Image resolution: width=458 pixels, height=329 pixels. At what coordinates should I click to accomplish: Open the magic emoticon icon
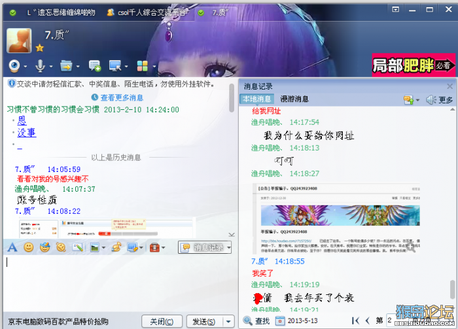pyautogui.click(x=44, y=247)
